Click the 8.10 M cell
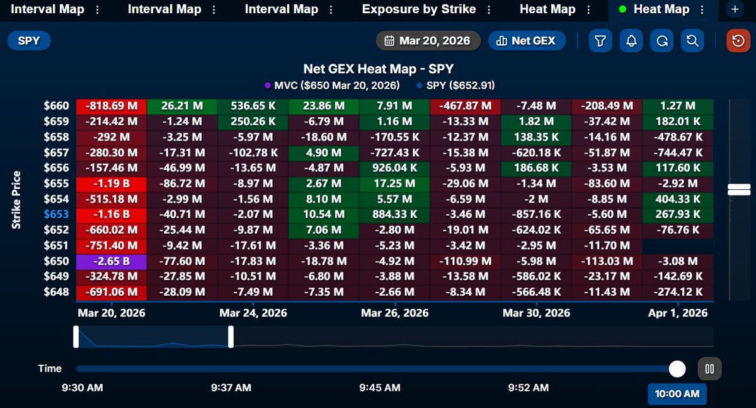 pos(323,199)
